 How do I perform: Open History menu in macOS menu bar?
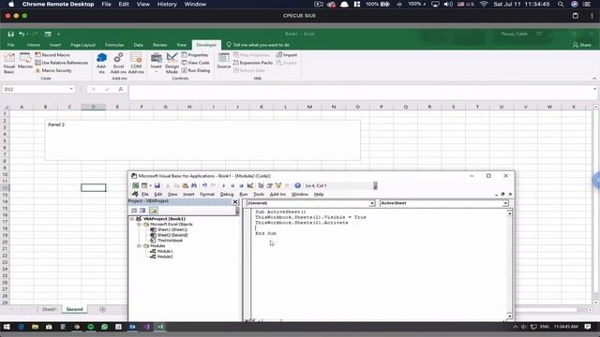(x=167, y=4)
